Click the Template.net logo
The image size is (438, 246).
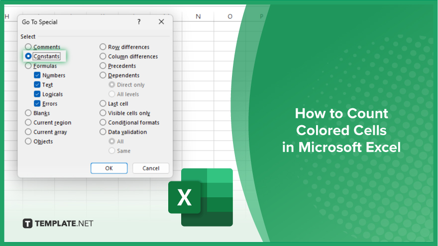pos(58,224)
